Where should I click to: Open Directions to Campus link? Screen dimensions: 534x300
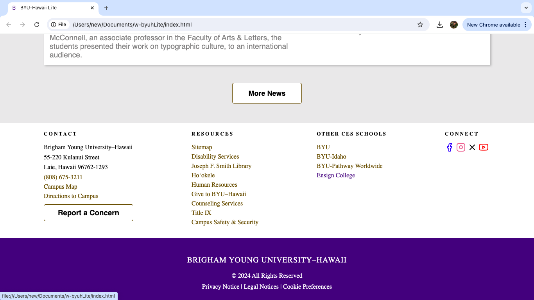pos(71,196)
